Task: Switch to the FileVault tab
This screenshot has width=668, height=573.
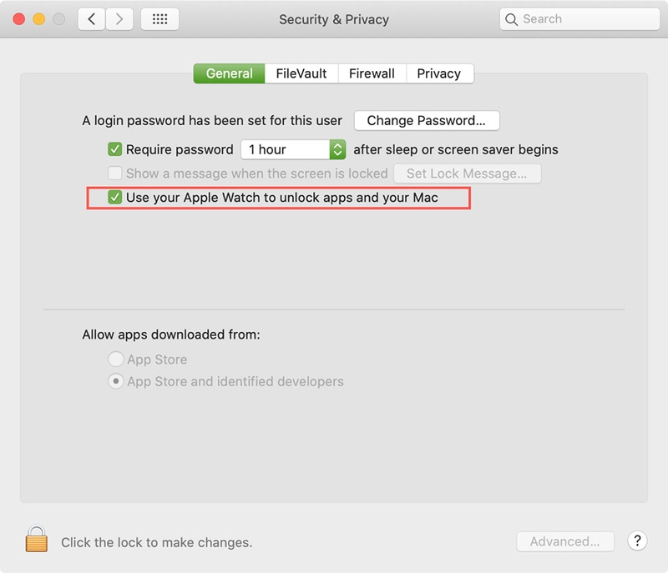Action: coord(301,73)
